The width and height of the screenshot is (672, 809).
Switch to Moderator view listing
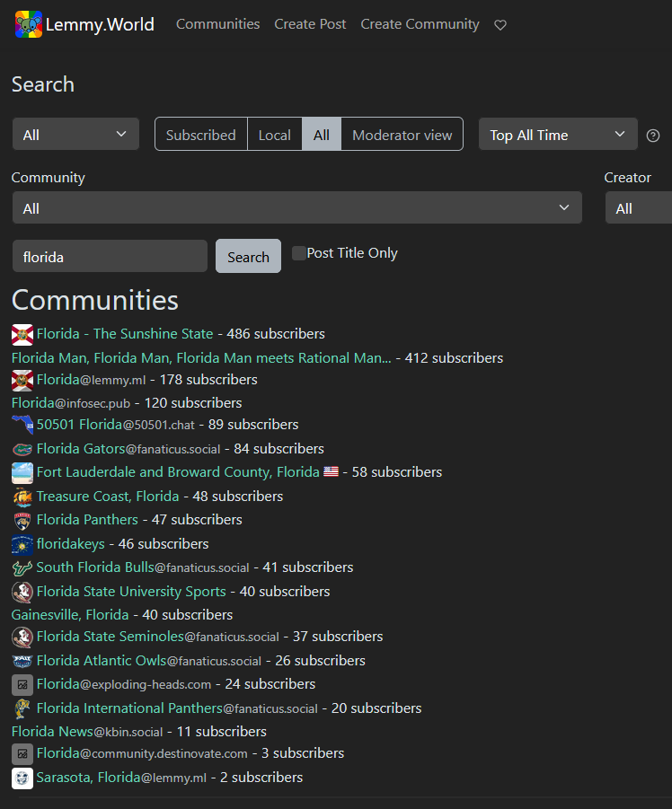402,135
